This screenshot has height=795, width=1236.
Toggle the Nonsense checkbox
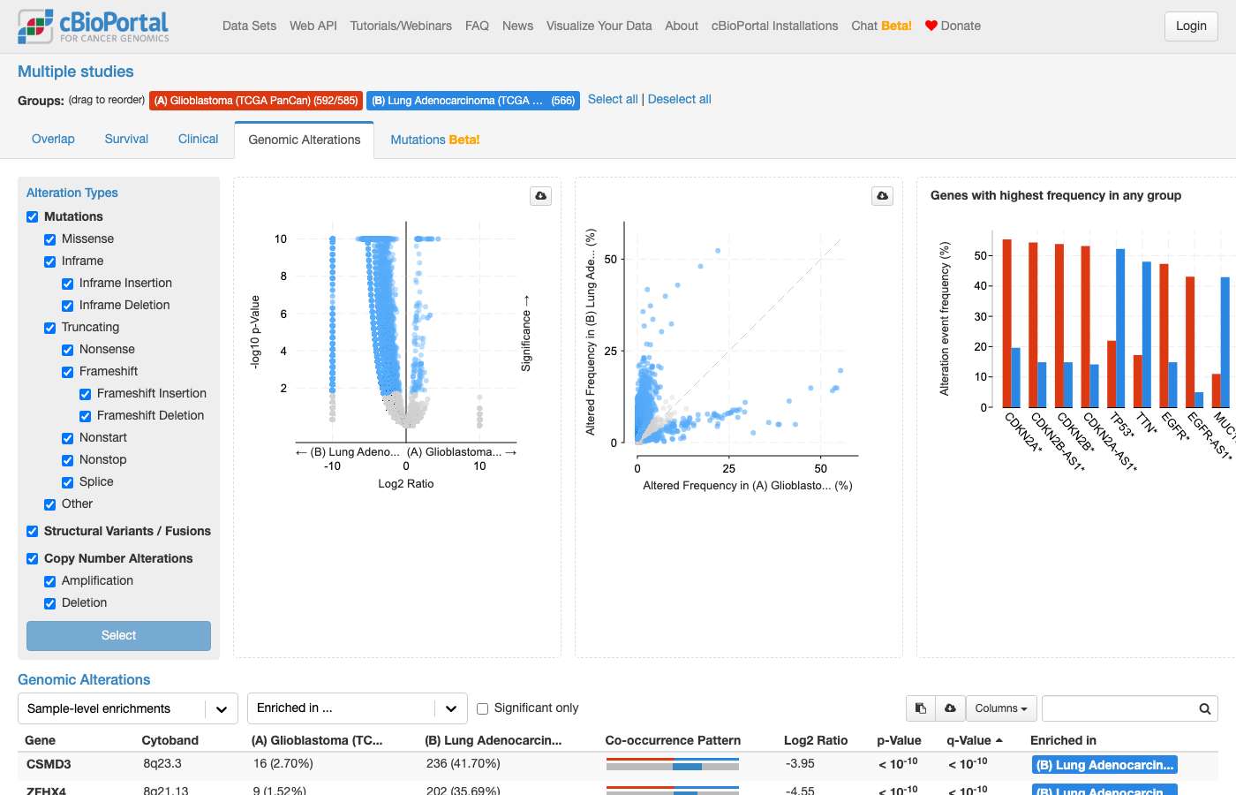tap(68, 350)
